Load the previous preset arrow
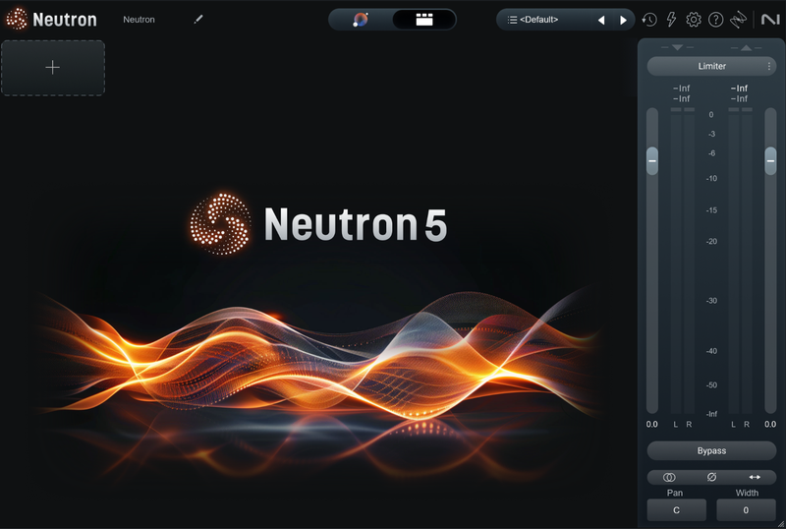This screenshot has width=786, height=529. [601, 20]
